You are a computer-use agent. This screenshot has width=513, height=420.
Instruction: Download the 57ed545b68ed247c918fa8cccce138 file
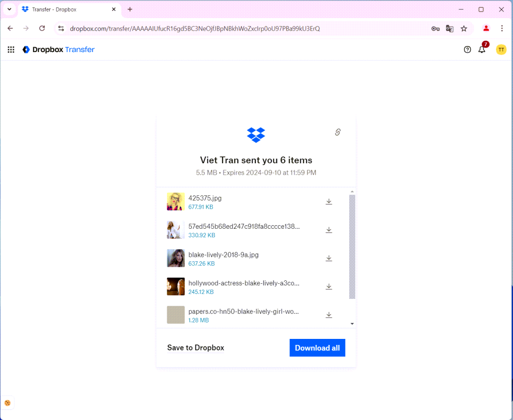pos(329,230)
